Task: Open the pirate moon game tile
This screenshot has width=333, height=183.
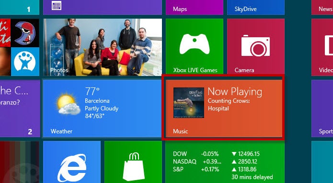Action: [25, 33]
